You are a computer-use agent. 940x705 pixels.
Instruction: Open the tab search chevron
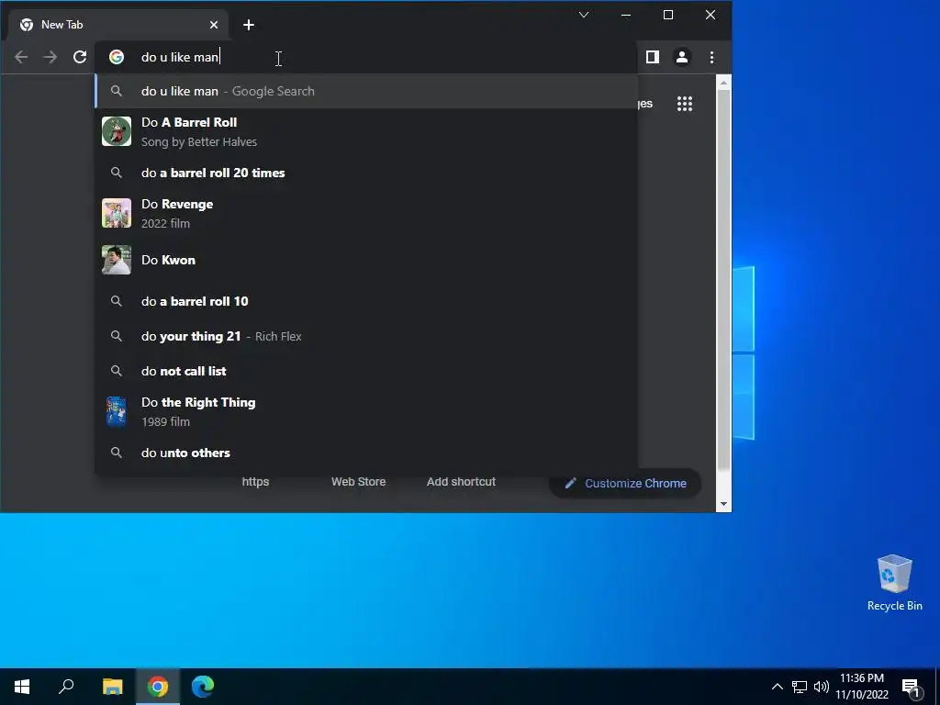tap(583, 15)
